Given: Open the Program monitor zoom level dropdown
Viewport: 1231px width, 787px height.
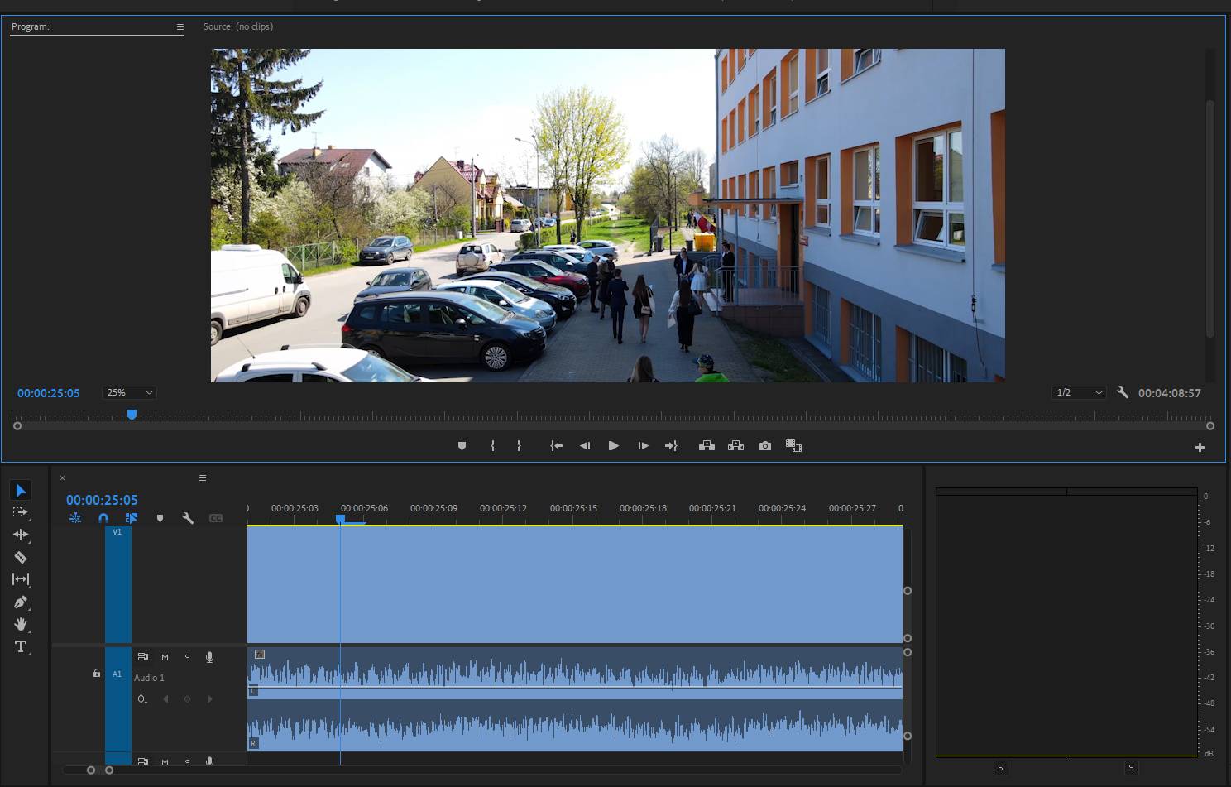Looking at the screenshot, I should 129,393.
